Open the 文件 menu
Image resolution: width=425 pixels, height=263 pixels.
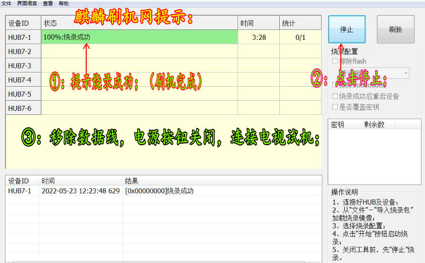pos(6,4)
